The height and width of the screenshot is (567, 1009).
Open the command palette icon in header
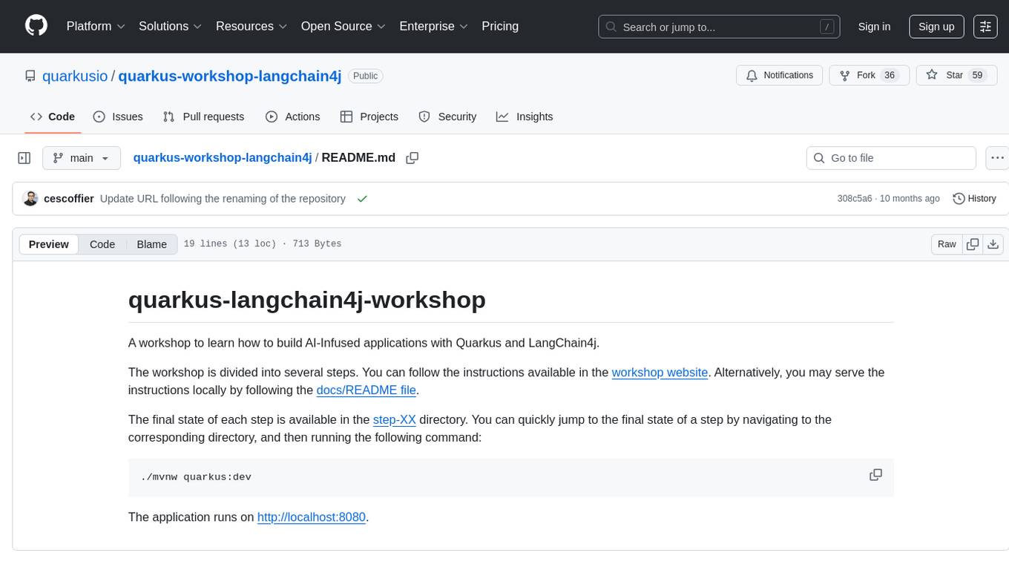tap(985, 26)
